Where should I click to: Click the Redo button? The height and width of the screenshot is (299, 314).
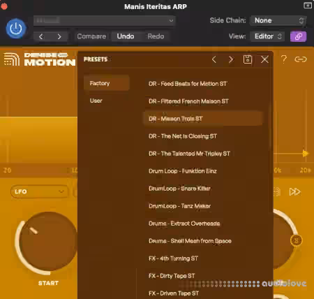click(156, 36)
